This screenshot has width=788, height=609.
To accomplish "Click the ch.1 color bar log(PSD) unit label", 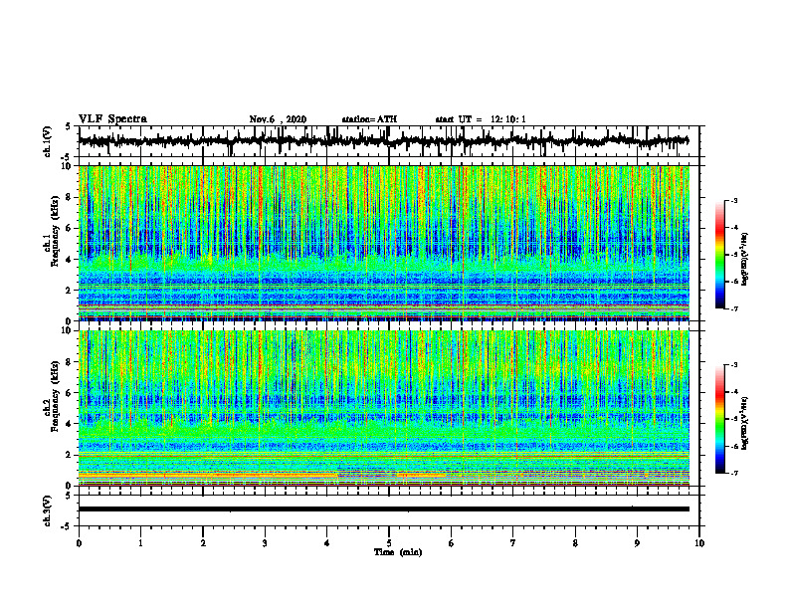I will point(746,260).
